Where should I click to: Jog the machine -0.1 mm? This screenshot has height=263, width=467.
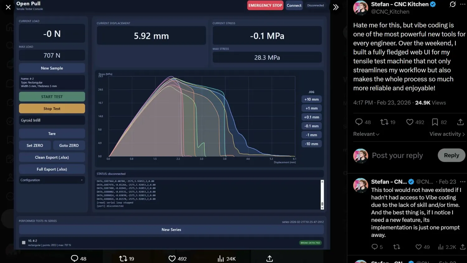coord(312,126)
